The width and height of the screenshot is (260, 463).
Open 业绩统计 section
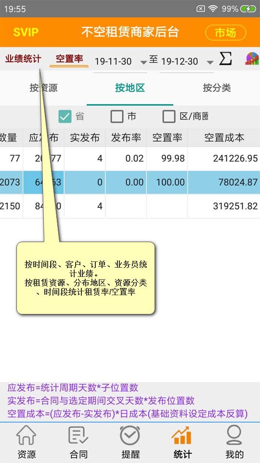tap(23, 58)
